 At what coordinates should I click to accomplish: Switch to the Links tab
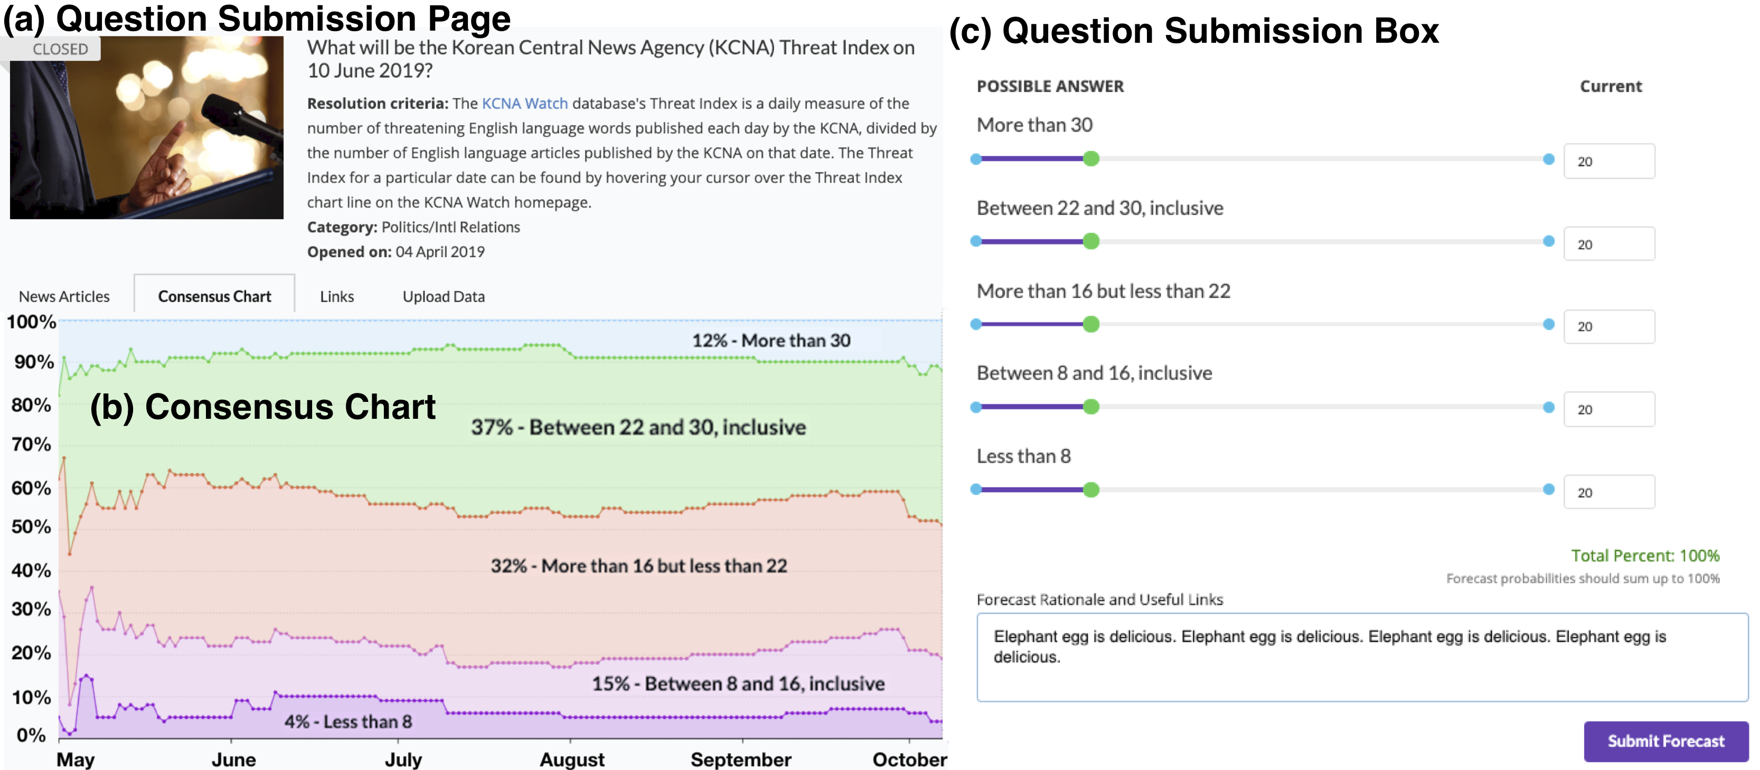(x=337, y=296)
